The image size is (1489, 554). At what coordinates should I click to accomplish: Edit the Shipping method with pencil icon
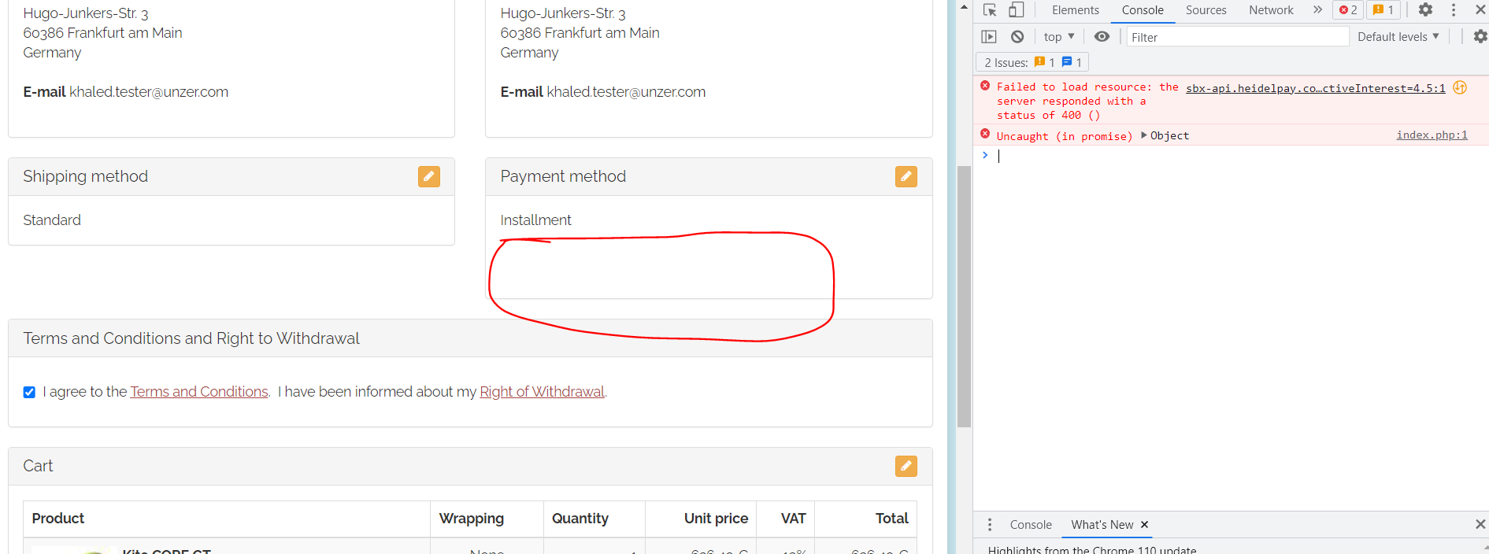point(428,177)
